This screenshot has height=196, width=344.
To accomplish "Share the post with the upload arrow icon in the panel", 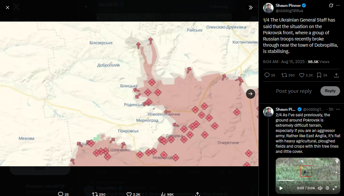I will pos(336,75).
